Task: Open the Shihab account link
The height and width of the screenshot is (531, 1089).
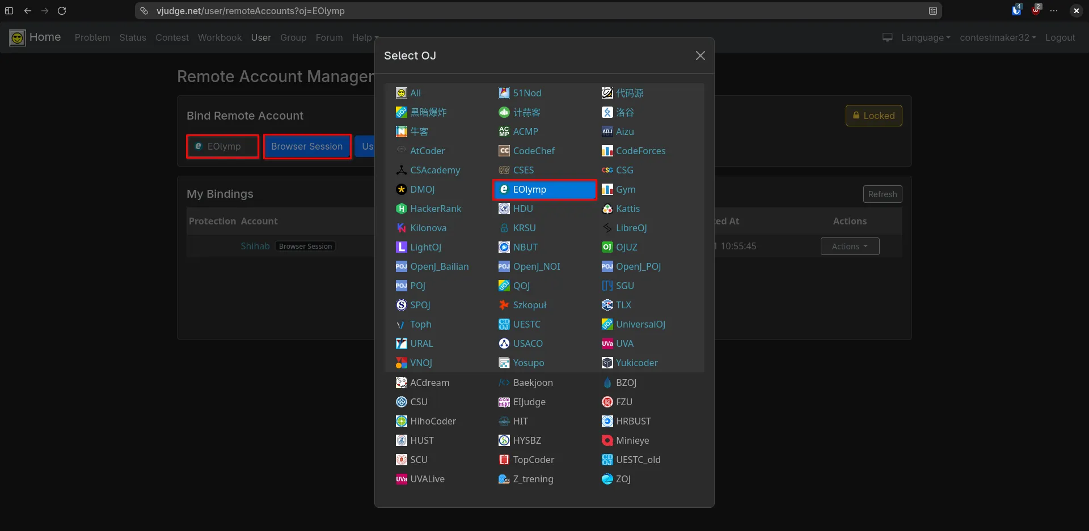Action: [x=255, y=246]
